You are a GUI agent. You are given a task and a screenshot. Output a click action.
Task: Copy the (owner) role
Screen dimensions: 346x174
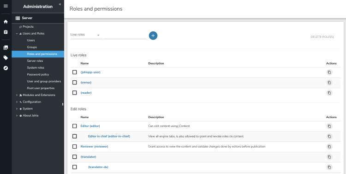tap(329, 83)
